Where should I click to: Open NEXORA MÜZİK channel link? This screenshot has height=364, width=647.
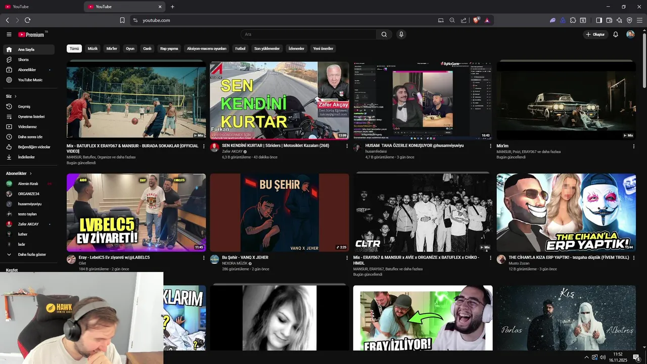[235, 263]
